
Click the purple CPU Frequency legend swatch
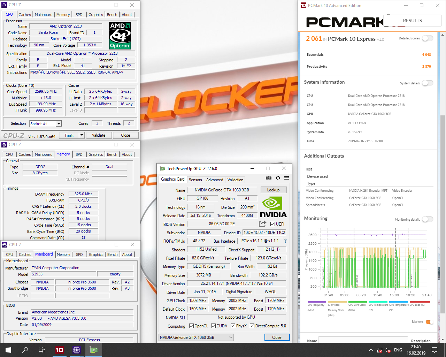(317, 302)
